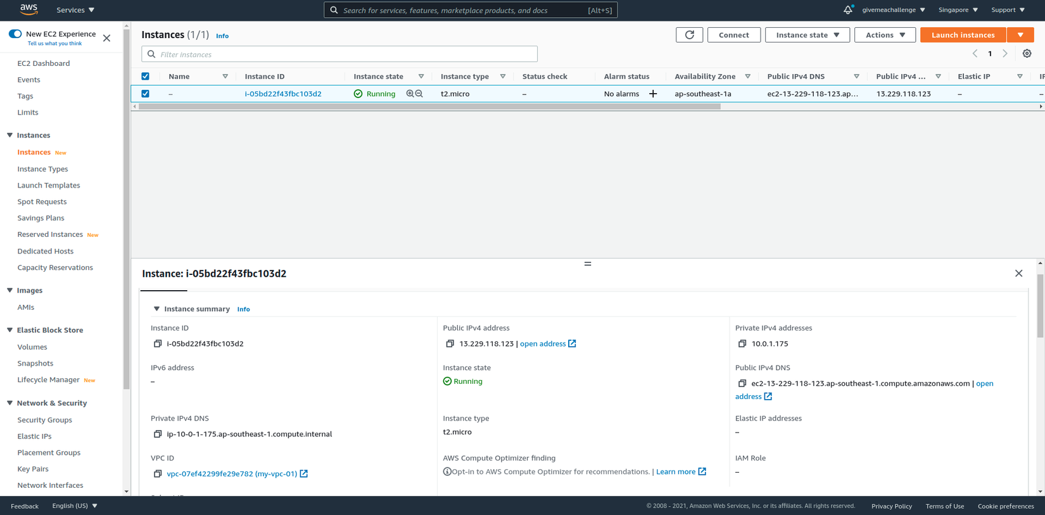Copy the Private IPv4 address 10.0.1.175
The width and height of the screenshot is (1045, 515).
(742, 344)
